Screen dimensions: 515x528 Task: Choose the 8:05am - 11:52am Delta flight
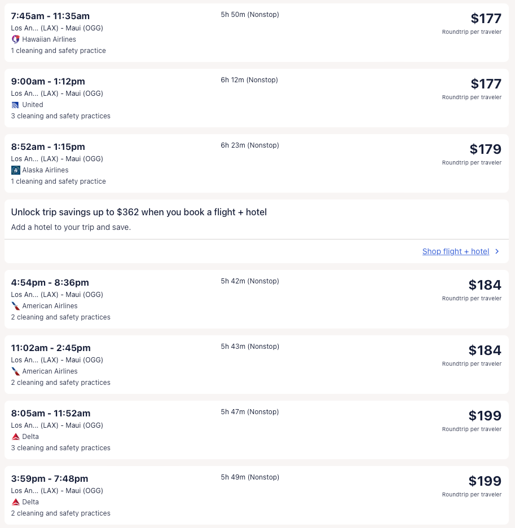(51, 413)
